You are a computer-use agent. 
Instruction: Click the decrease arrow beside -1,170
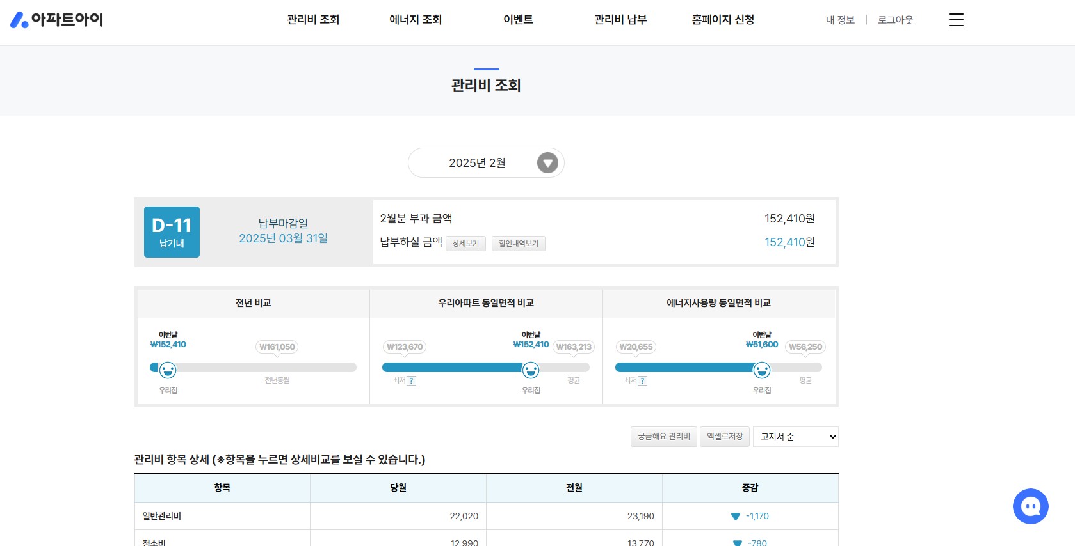[735, 517]
